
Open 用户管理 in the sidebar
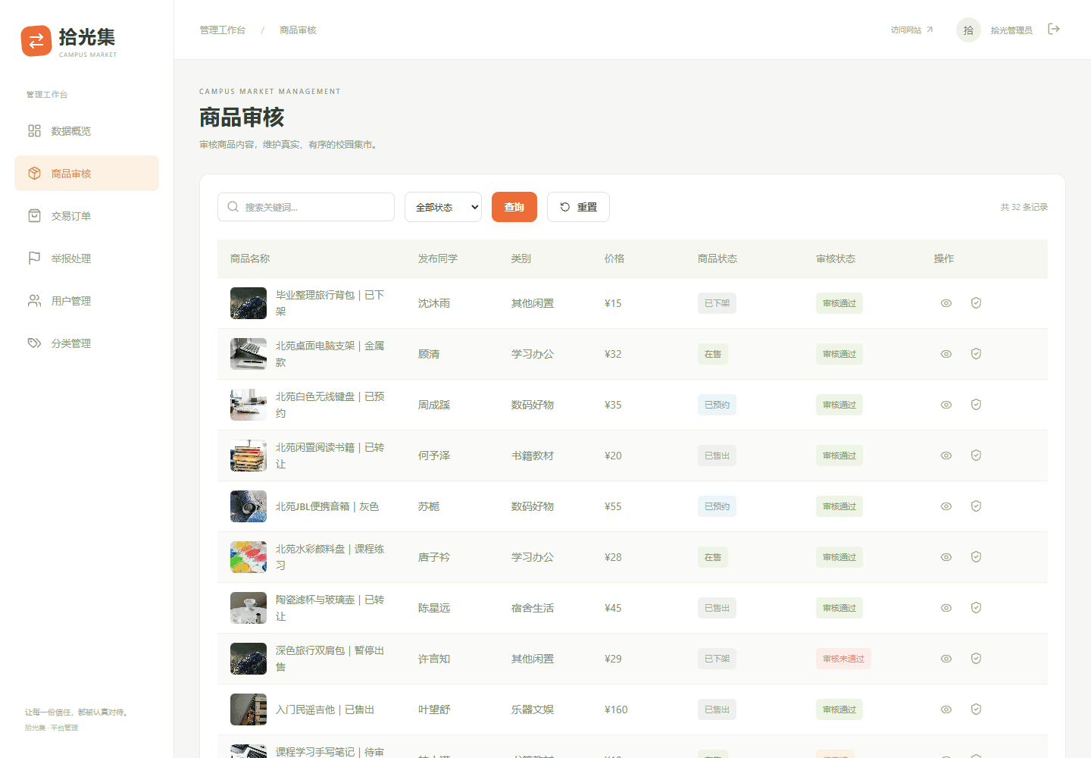[86, 301]
